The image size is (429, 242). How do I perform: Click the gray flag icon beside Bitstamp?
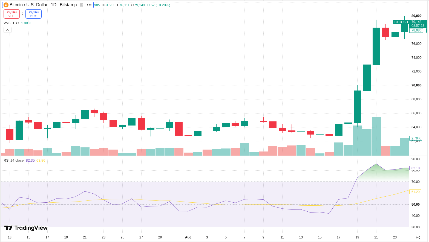(82, 5)
